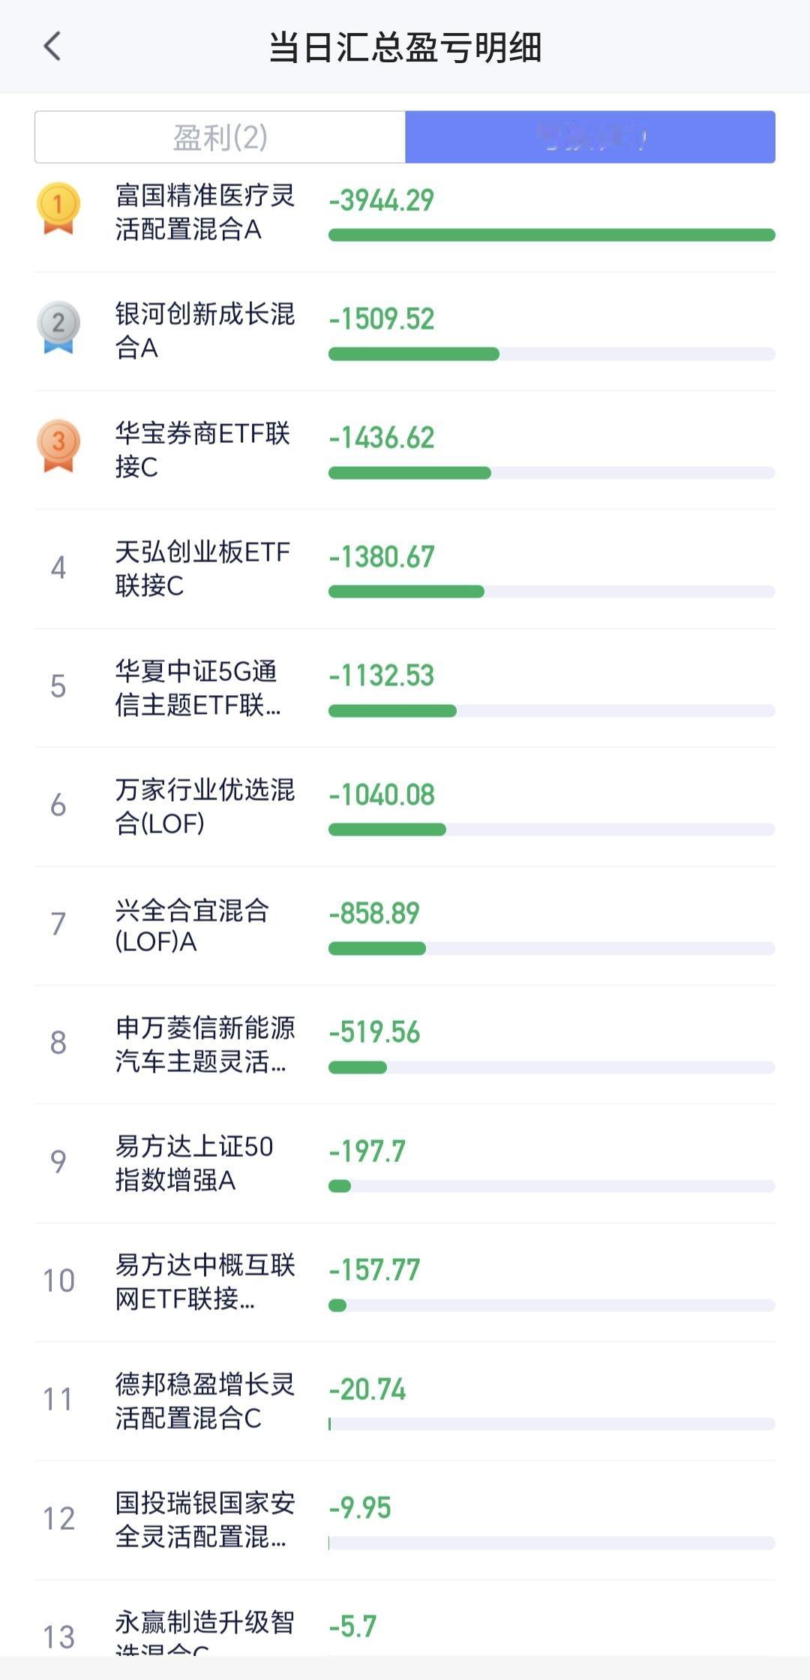The width and height of the screenshot is (810, 1680).
Task: Click the gold rank 1 medal icon
Action: click(x=58, y=208)
